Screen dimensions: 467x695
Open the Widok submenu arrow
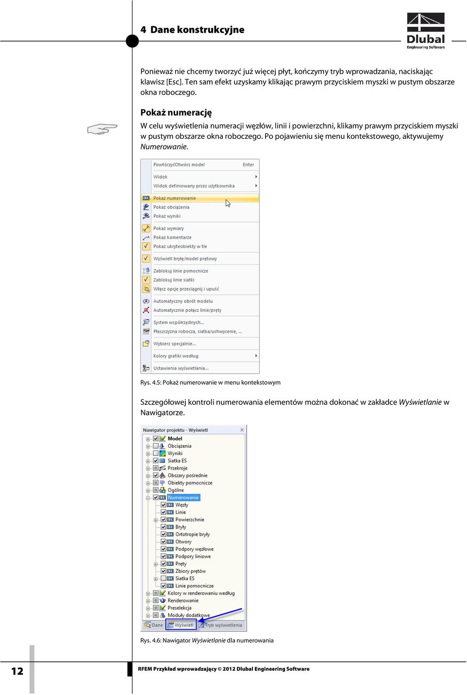pos(256,177)
